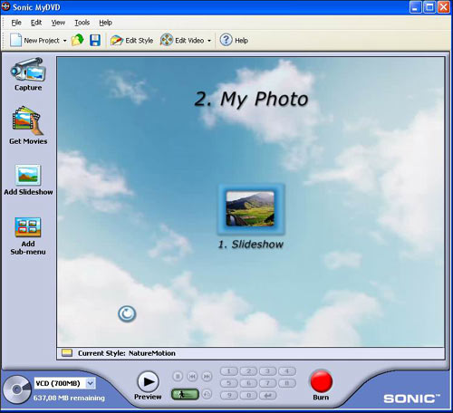Image resolution: width=453 pixels, height=413 pixels.
Task: Click the Sonic MyDVD title bar icon
Action: (5, 6)
